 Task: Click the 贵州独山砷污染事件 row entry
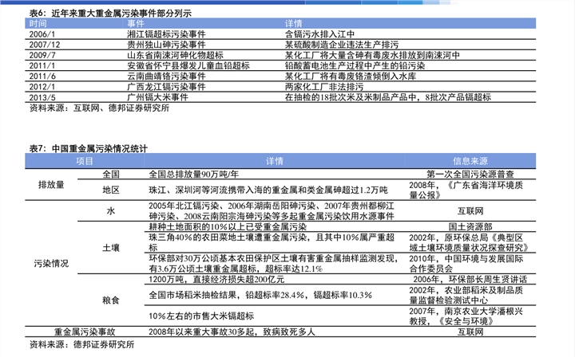tap(166, 45)
